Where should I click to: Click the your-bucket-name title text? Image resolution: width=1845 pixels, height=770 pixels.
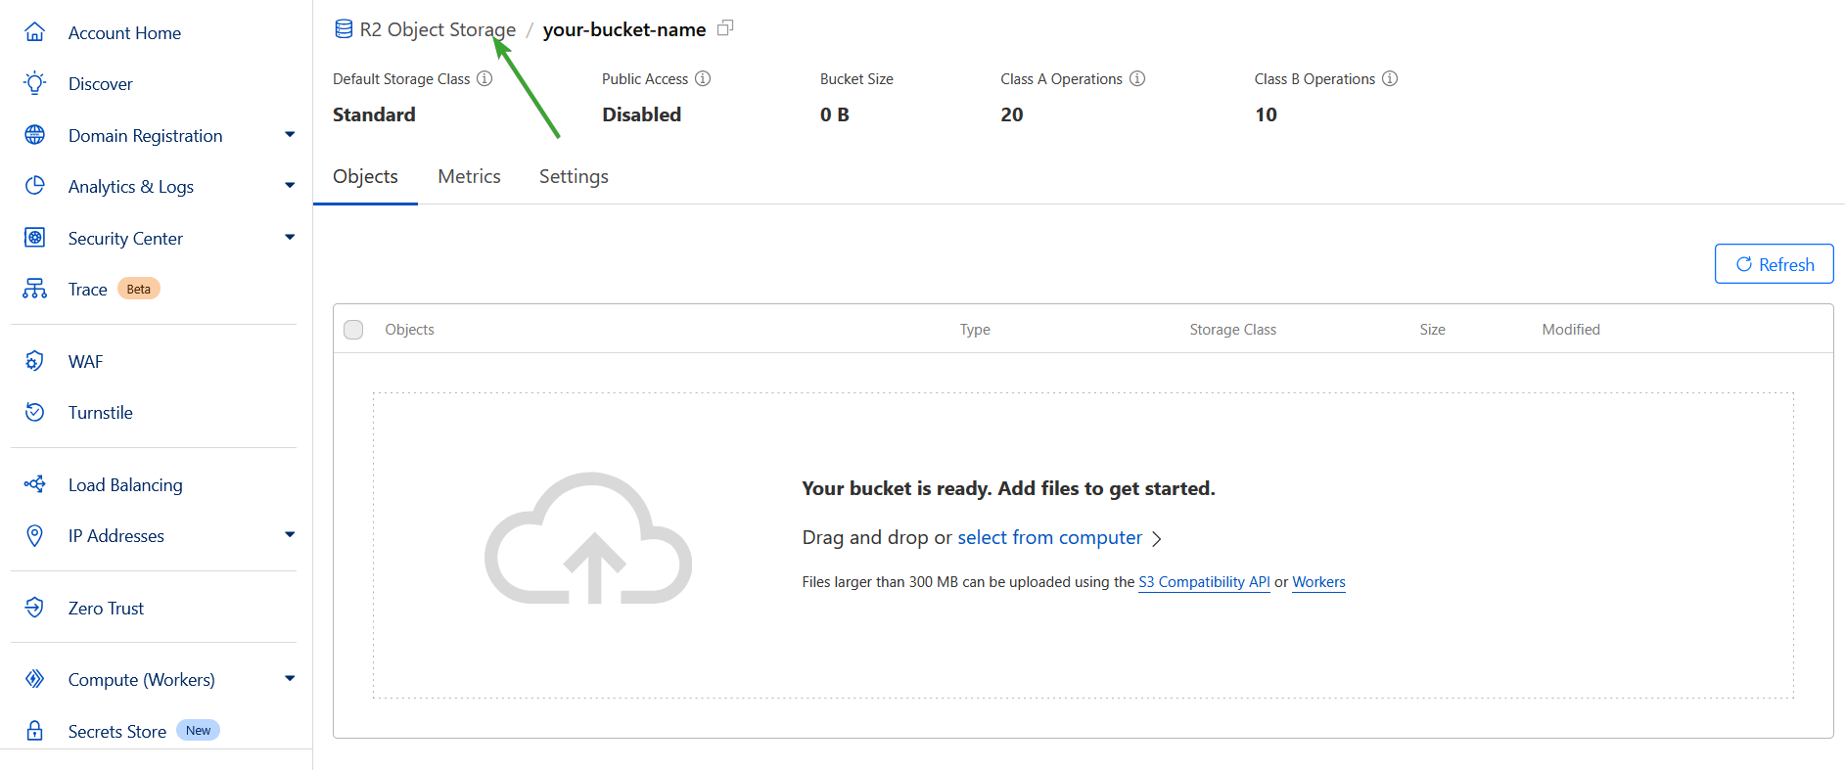point(624,29)
